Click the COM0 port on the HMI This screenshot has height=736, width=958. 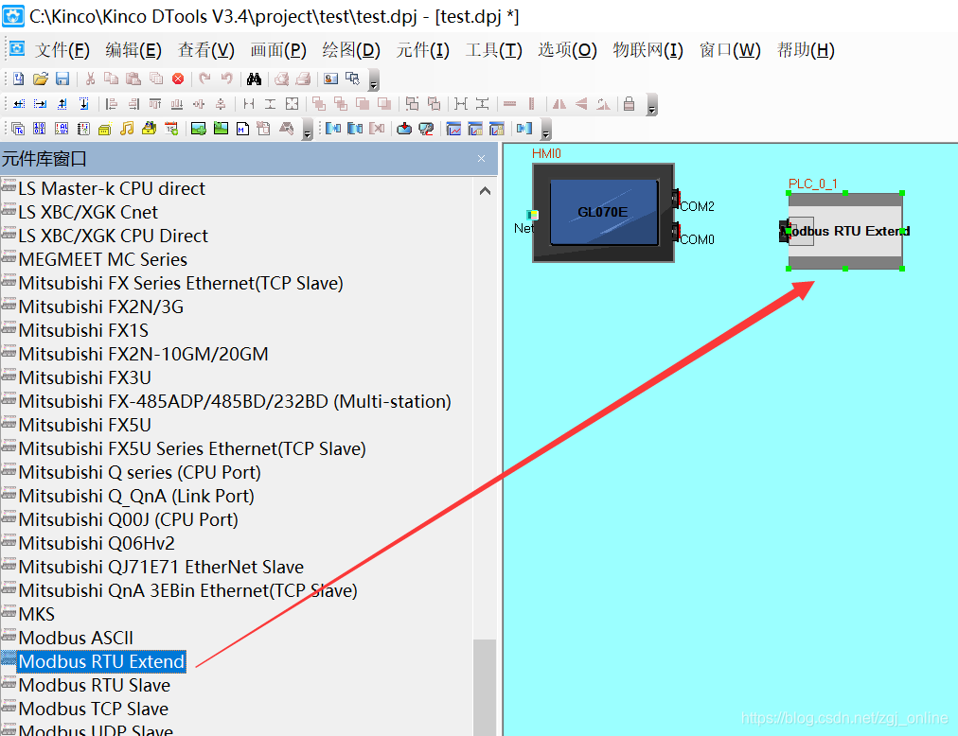(676, 233)
